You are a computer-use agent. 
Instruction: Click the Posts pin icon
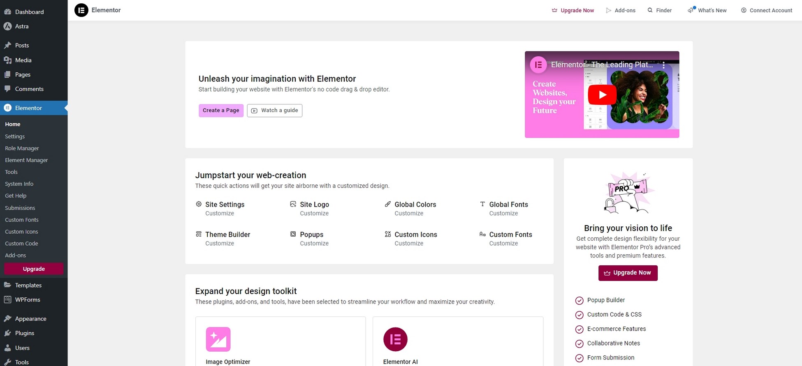[x=7, y=45]
